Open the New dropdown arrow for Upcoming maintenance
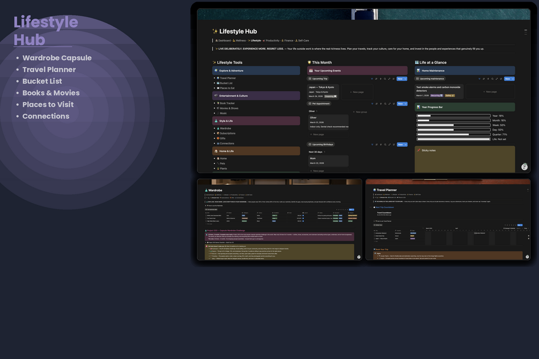539x359 pixels. (513, 79)
